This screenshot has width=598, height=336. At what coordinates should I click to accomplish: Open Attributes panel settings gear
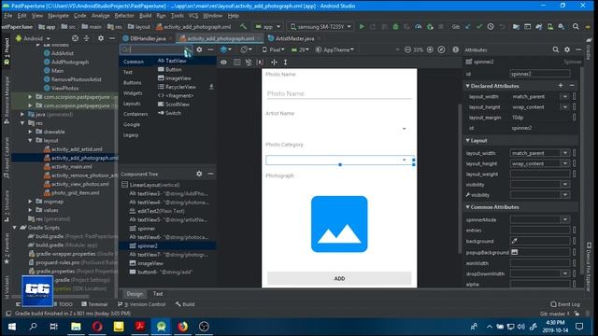click(x=567, y=49)
